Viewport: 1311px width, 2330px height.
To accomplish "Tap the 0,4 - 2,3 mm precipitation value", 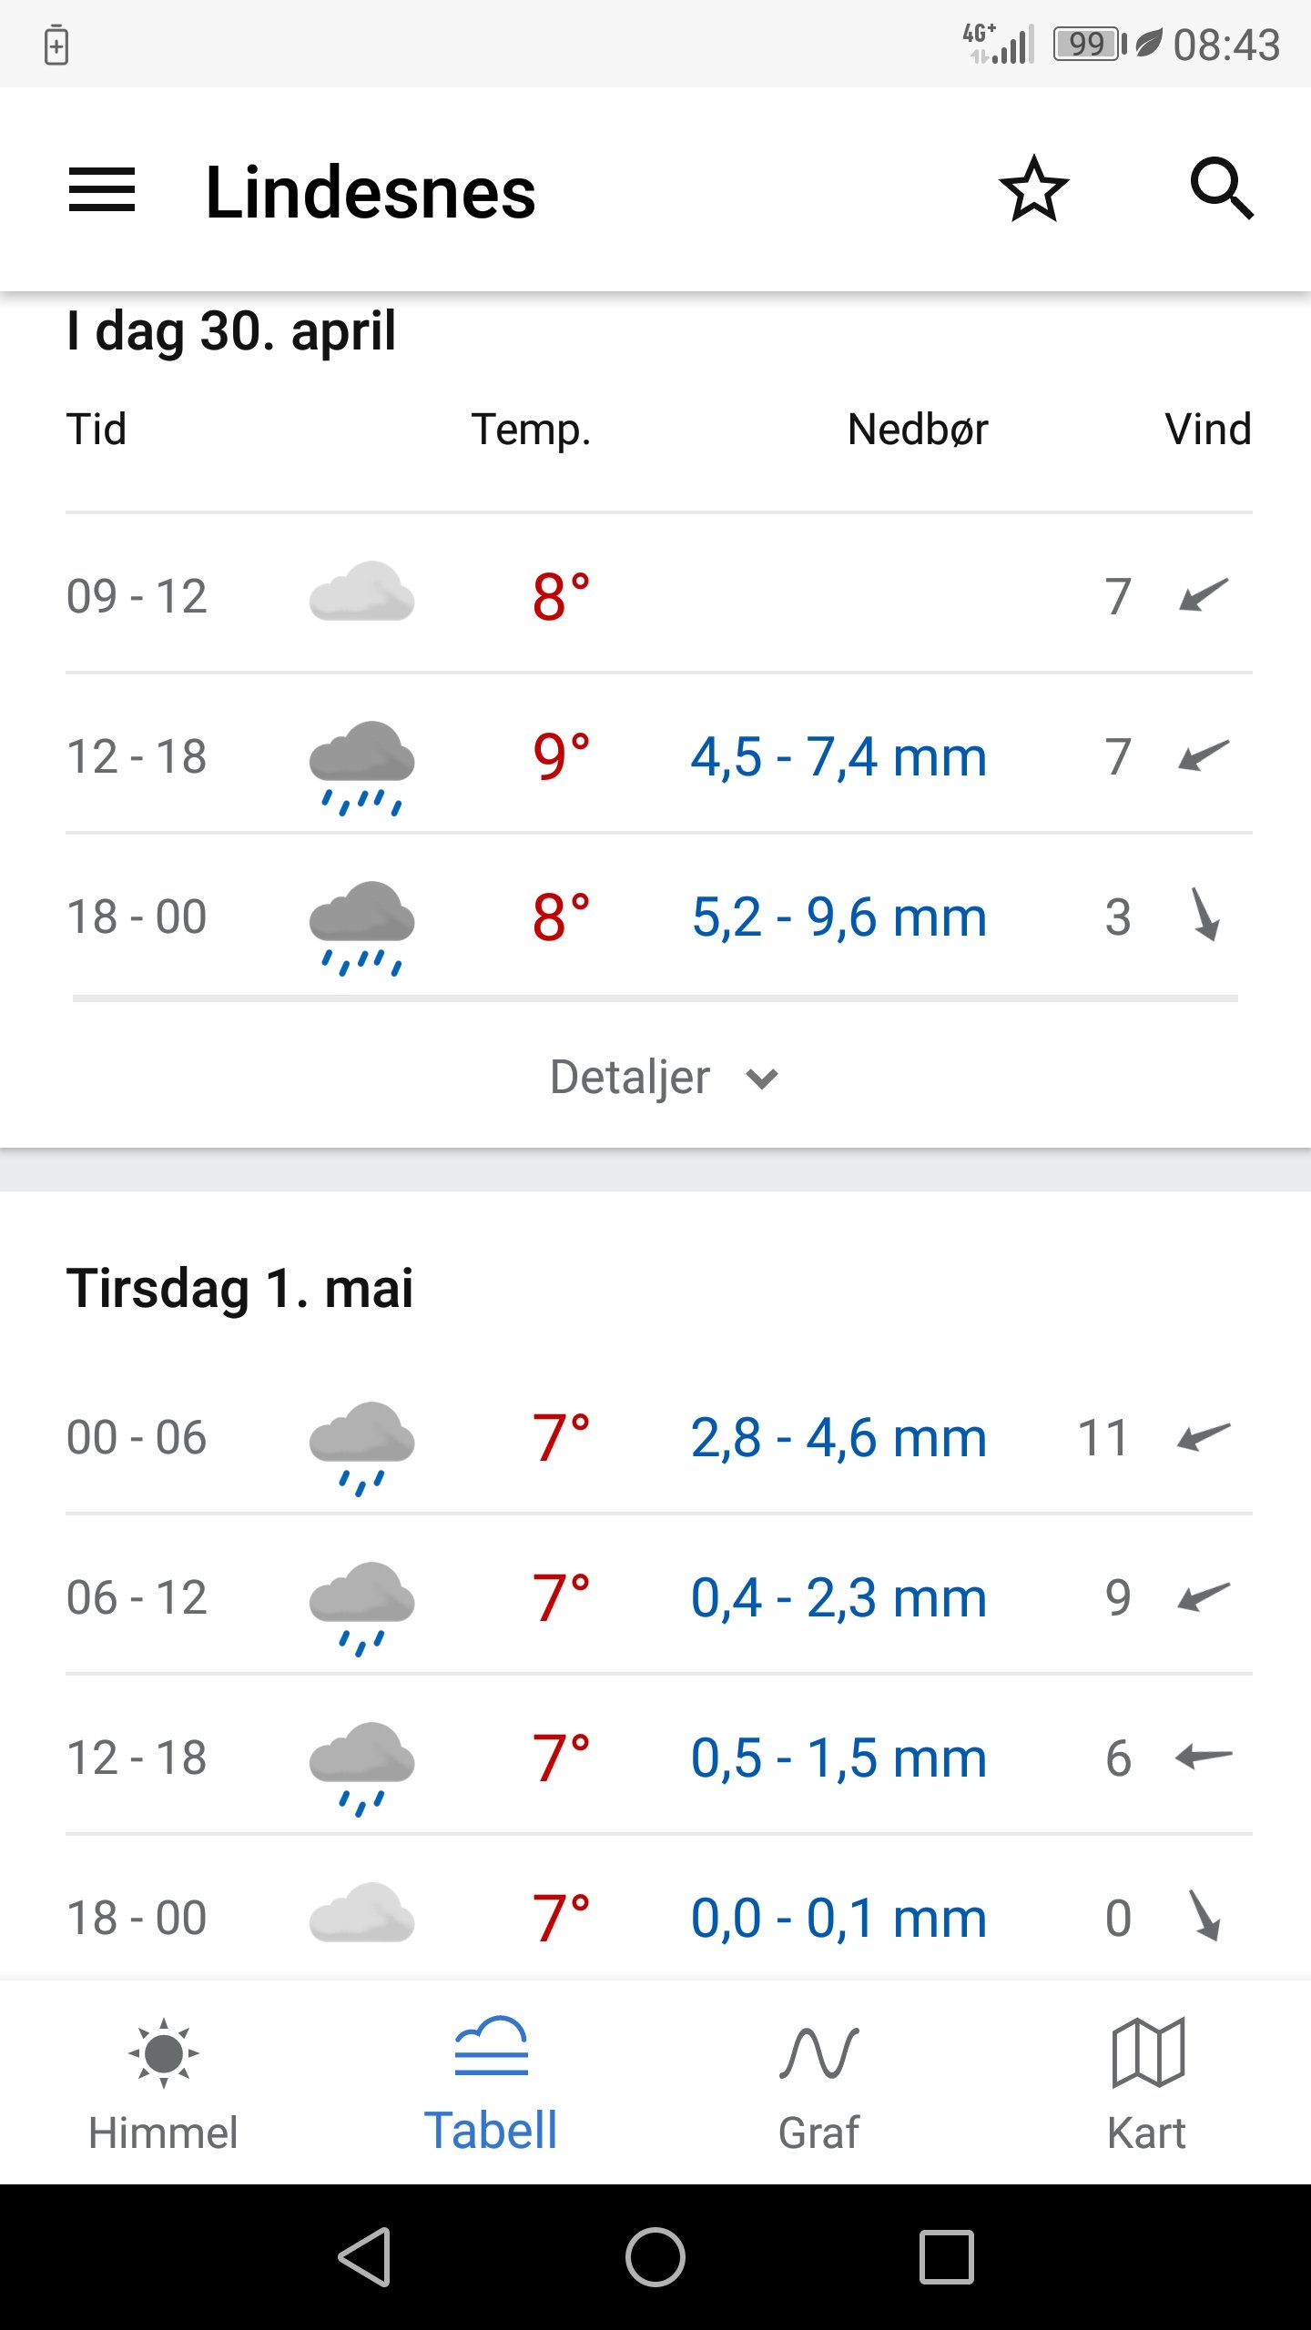I will [839, 1598].
